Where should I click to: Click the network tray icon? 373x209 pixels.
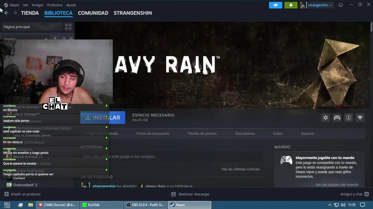(336, 205)
